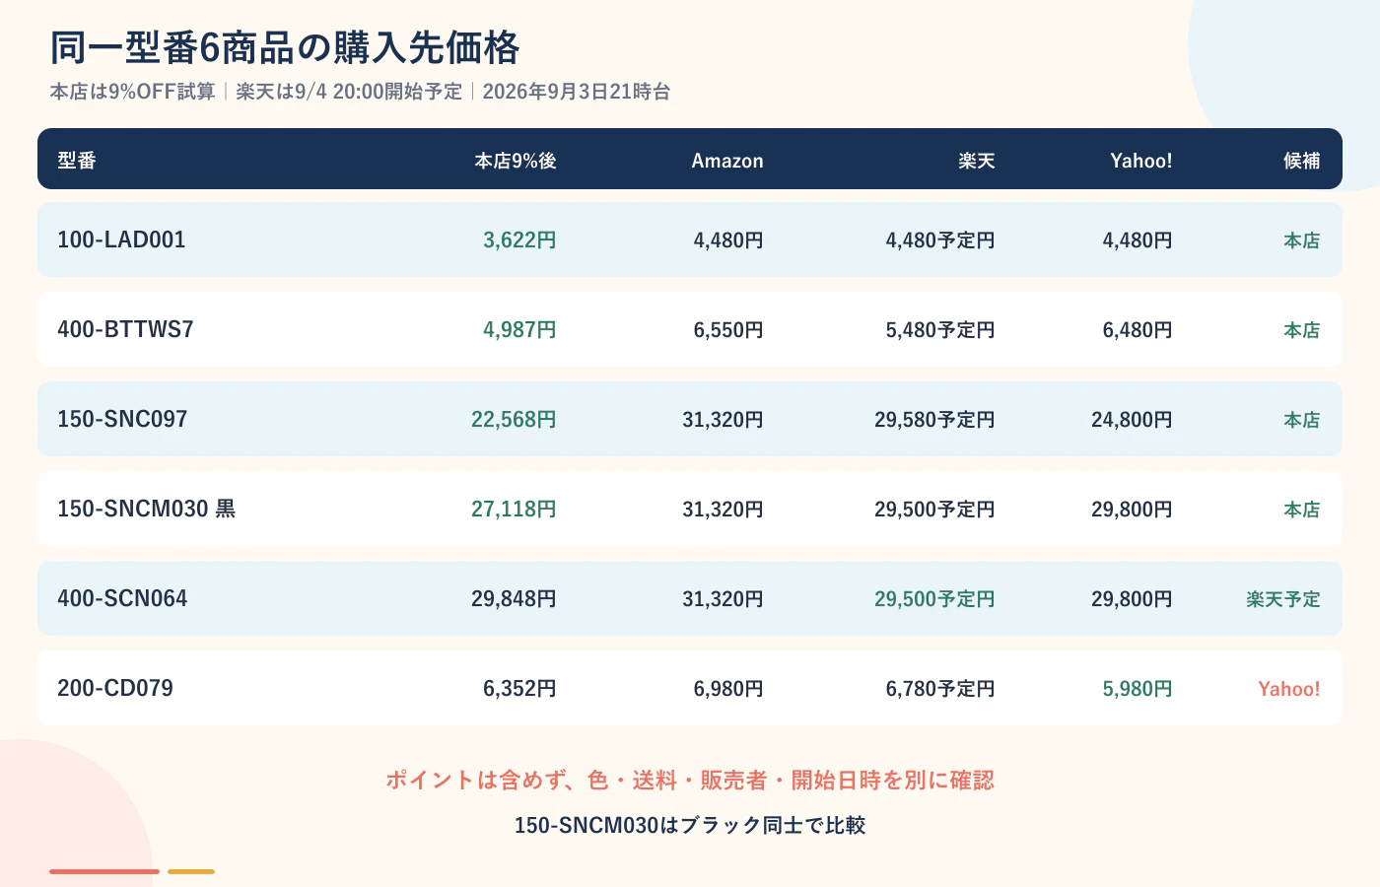The height and width of the screenshot is (887, 1380).
Task: Click the 楽天 column header
Action: tap(977, 161)
